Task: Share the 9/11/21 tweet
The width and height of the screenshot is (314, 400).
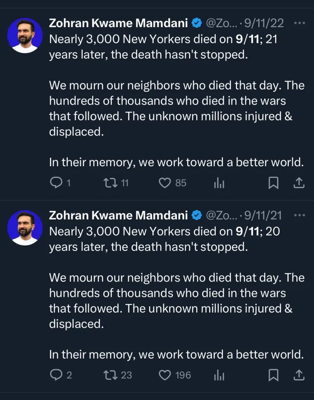Action: pyautogui.click(x=299, y=374)
